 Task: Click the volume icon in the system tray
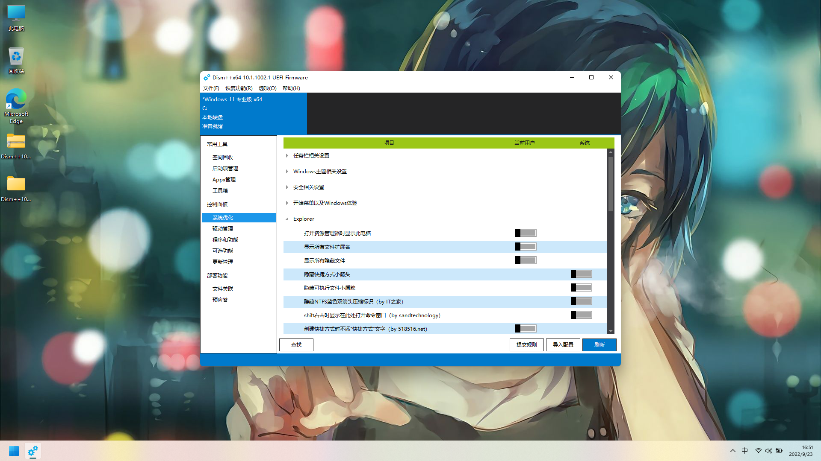click(x=768, y=451)
